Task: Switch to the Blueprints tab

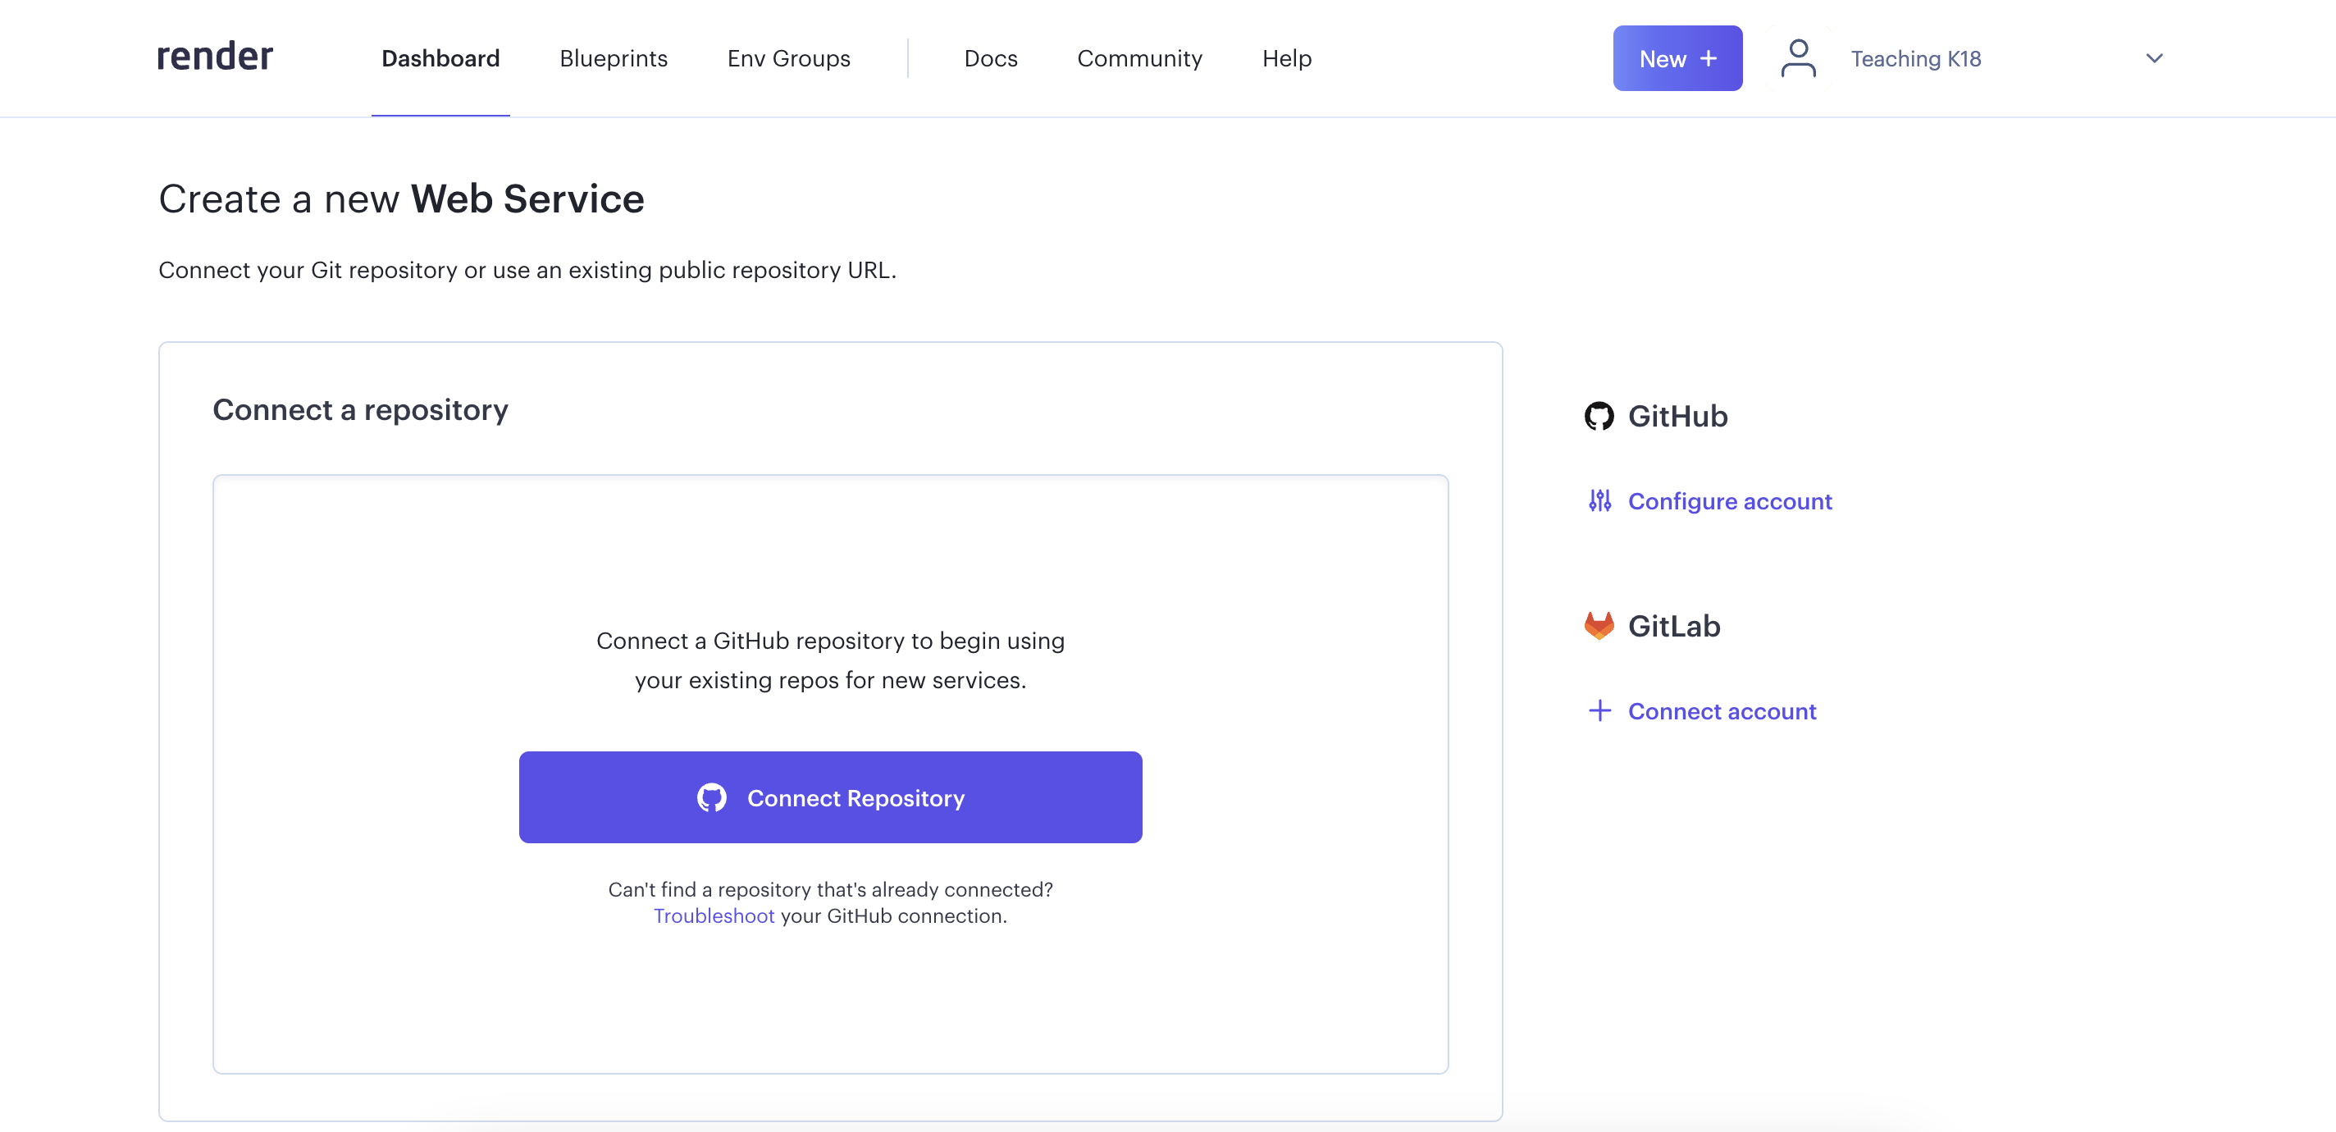Action: pos(613,59)
